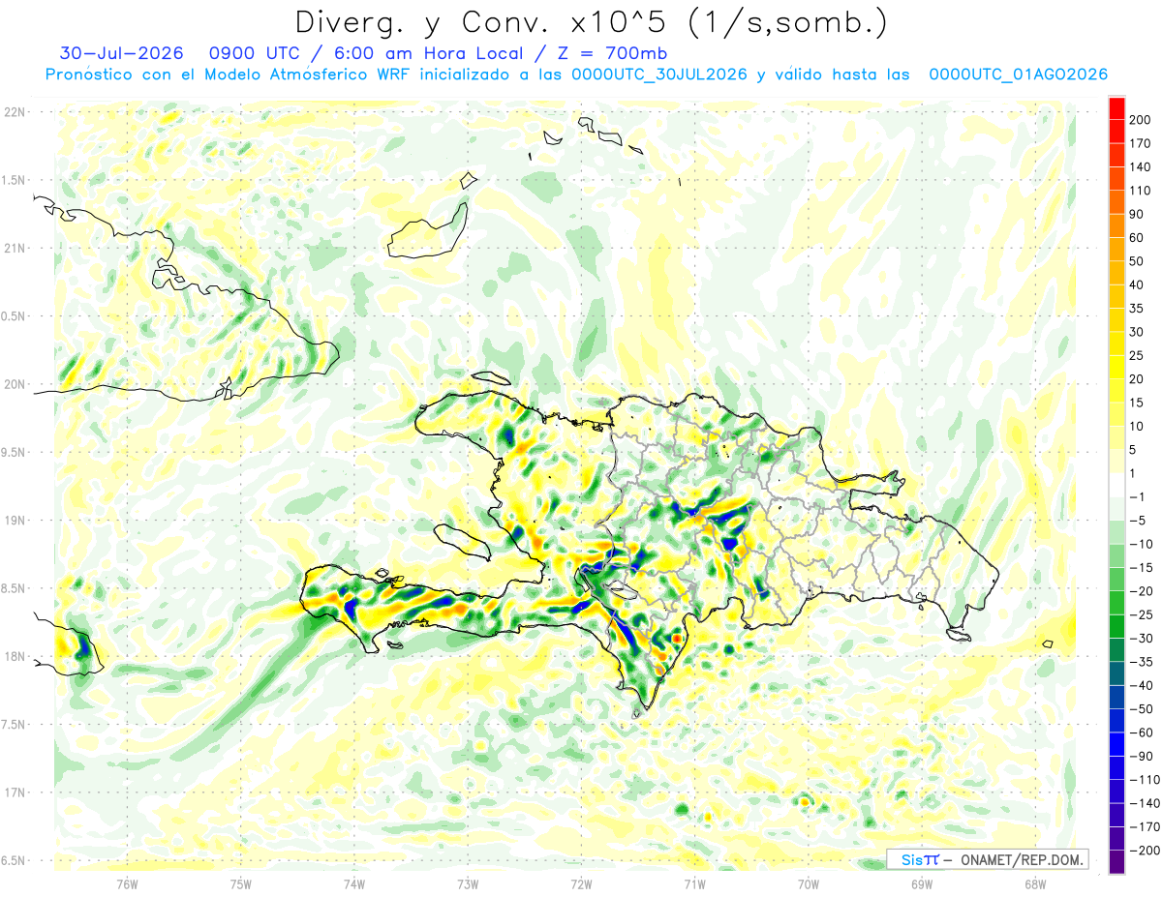Click the '75W' longitude label
This screenshot has width=1162, height=897.
241,883
